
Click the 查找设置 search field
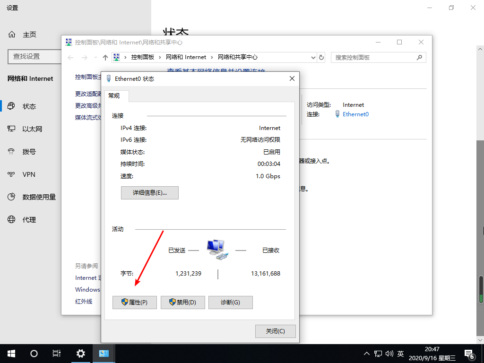coord(35,57)
